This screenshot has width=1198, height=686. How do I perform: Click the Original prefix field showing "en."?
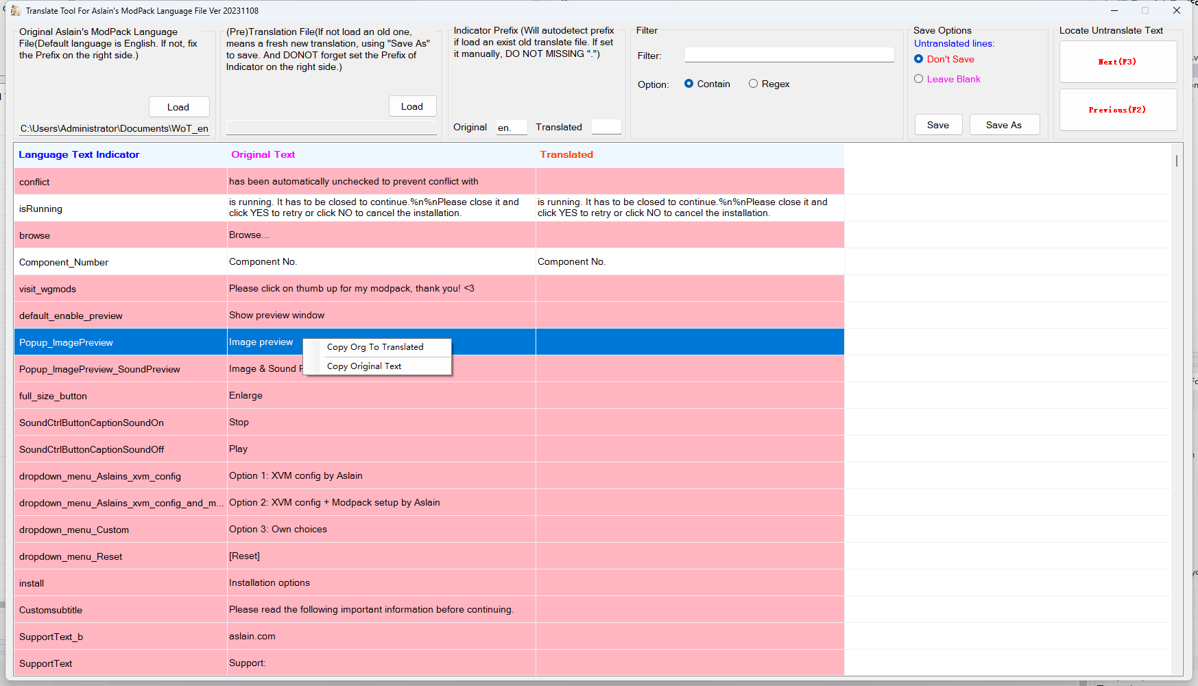[x=511, y=127]
